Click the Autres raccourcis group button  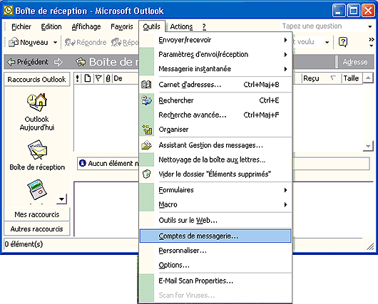[x=36, y=229]
